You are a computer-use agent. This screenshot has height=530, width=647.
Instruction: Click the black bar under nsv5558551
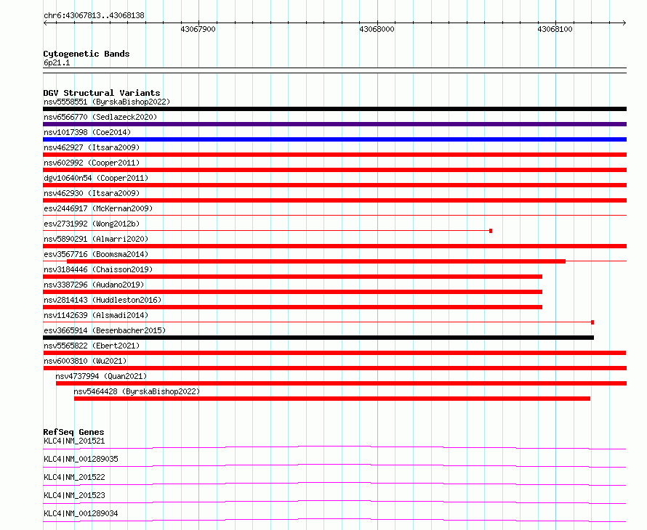point(334,109)
